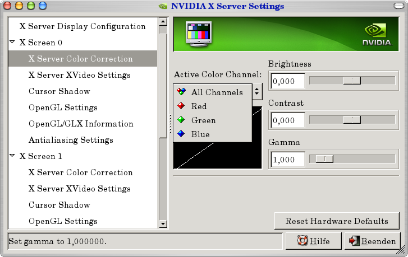The height and width of the screenshot is (257, 408).
Task: Click Reset Hardware Defaults button
Action: click(337, 221)
